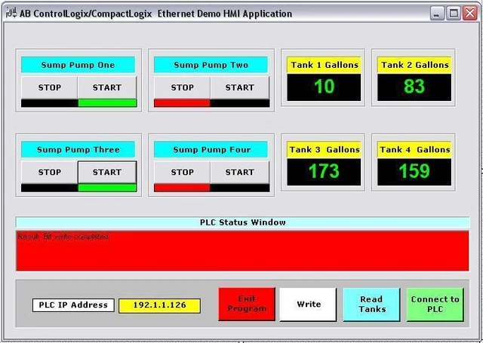483x343 pixels.
Task: Start Sump Pump One
Action: pos(107,87)
